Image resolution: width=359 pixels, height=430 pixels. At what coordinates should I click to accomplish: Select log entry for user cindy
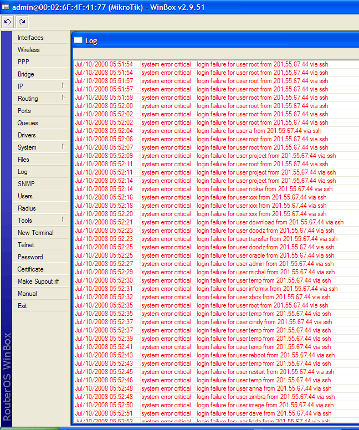click(217, 322)
